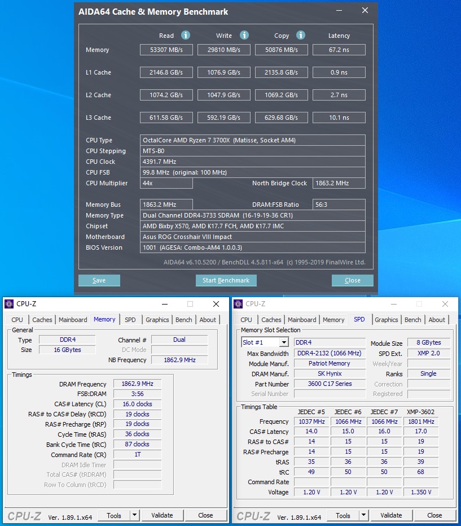Click CAS# Latency value 16.0 clocks
Screen dimensions: 461x526
137,404
